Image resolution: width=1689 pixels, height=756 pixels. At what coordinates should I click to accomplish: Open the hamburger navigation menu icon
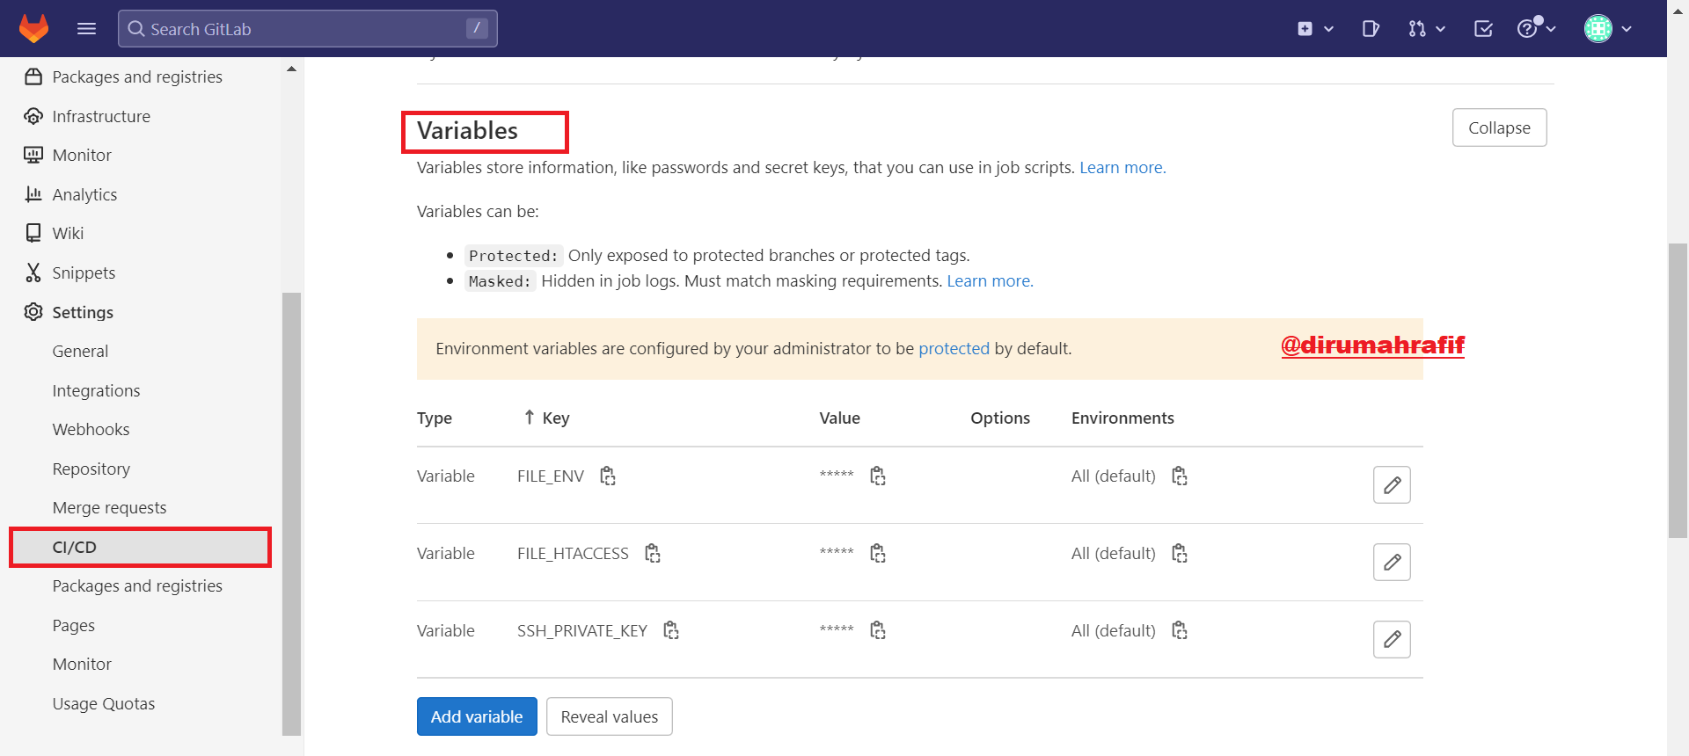click(86, 29)
